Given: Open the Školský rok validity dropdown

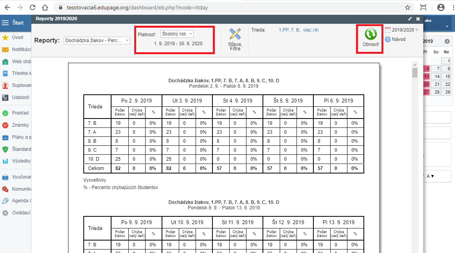Looking at the screenshot, I should click(x=177, y=34).
